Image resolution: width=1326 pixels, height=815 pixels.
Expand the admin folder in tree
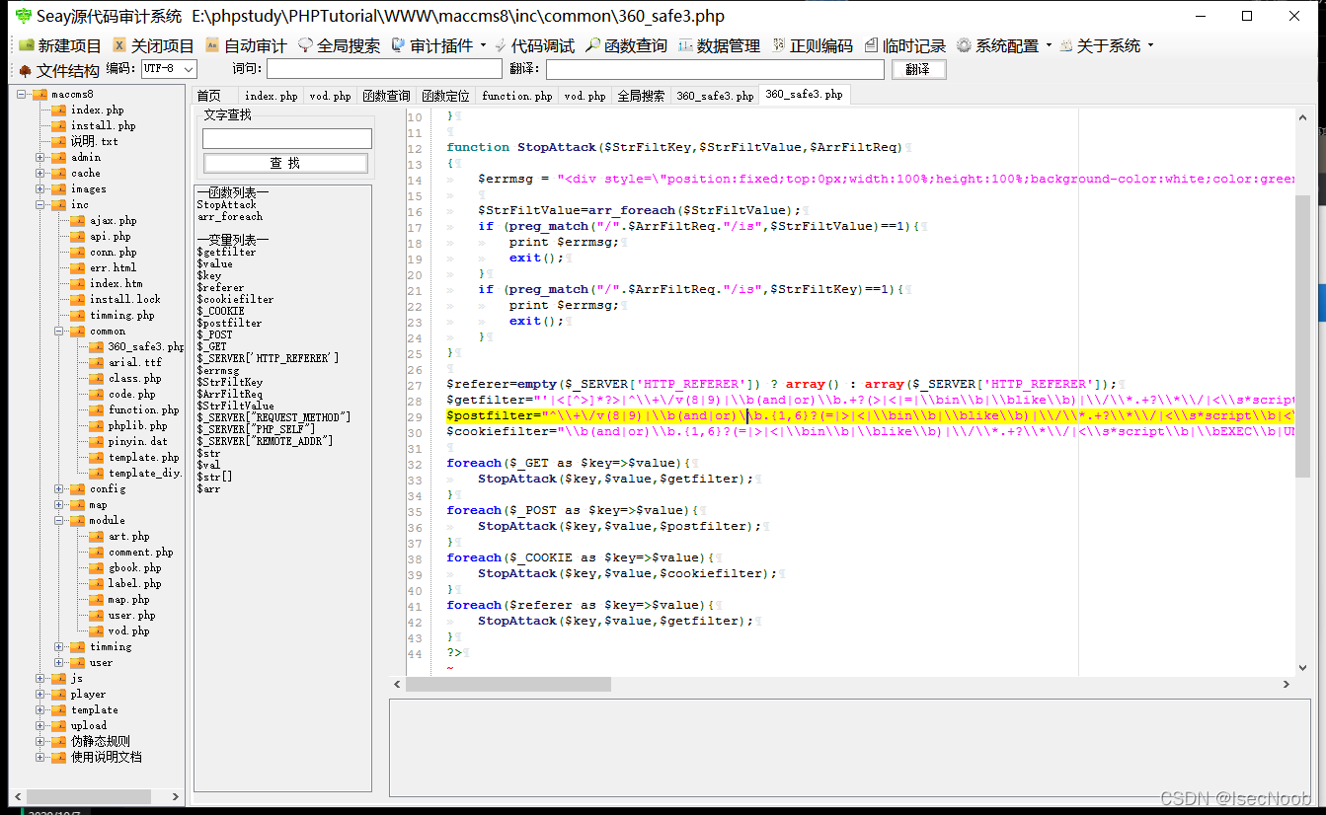pyautogui.click(x=40, y=158)
